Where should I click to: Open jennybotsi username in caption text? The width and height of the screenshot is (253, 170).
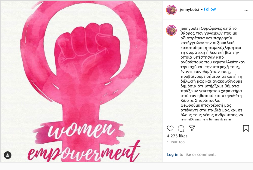point(190,29)
